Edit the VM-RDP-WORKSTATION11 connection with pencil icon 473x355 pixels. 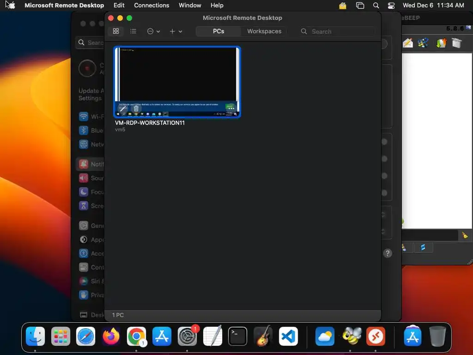(122, 109)
